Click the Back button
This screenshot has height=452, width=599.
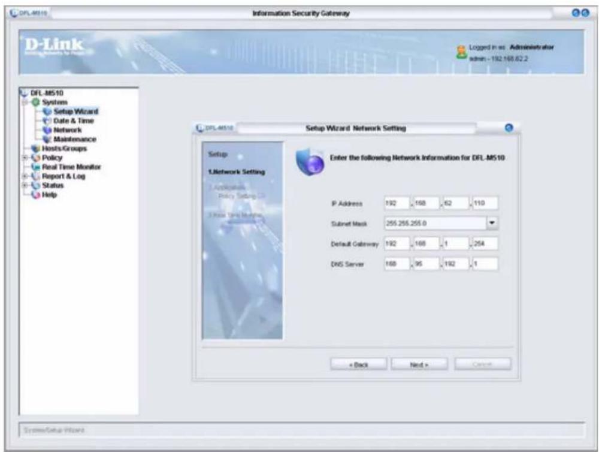coord(358,364)
